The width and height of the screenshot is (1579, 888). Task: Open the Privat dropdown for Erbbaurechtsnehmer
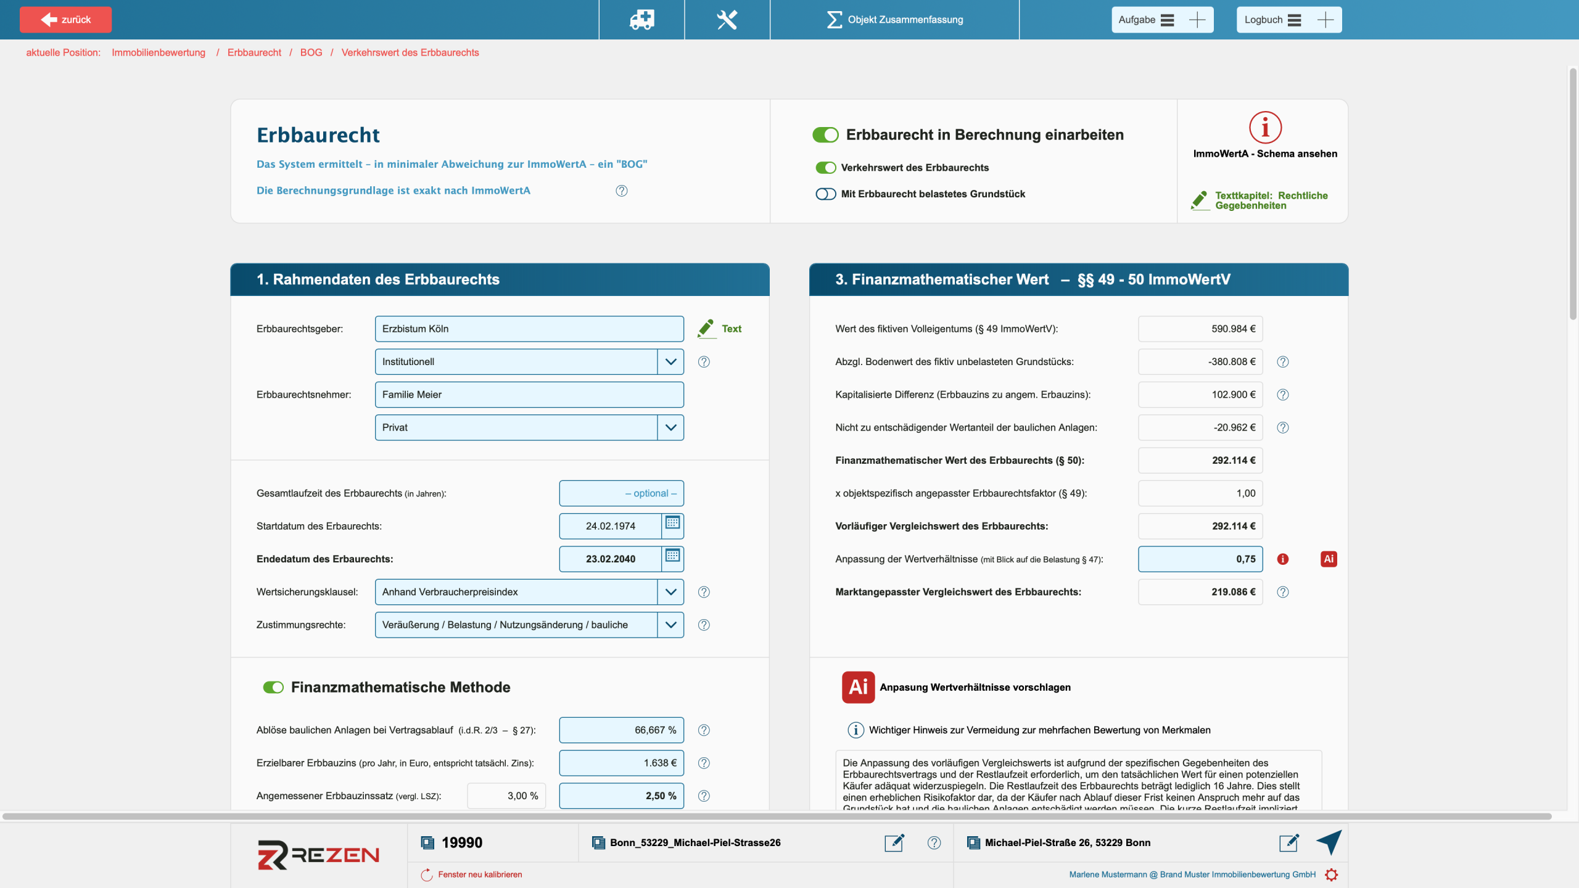670,427
